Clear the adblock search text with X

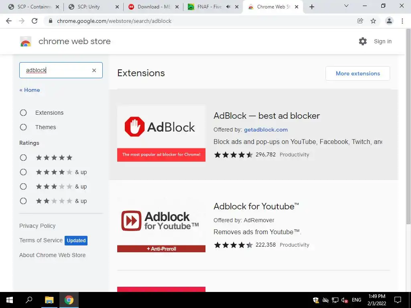pos(94,70)
